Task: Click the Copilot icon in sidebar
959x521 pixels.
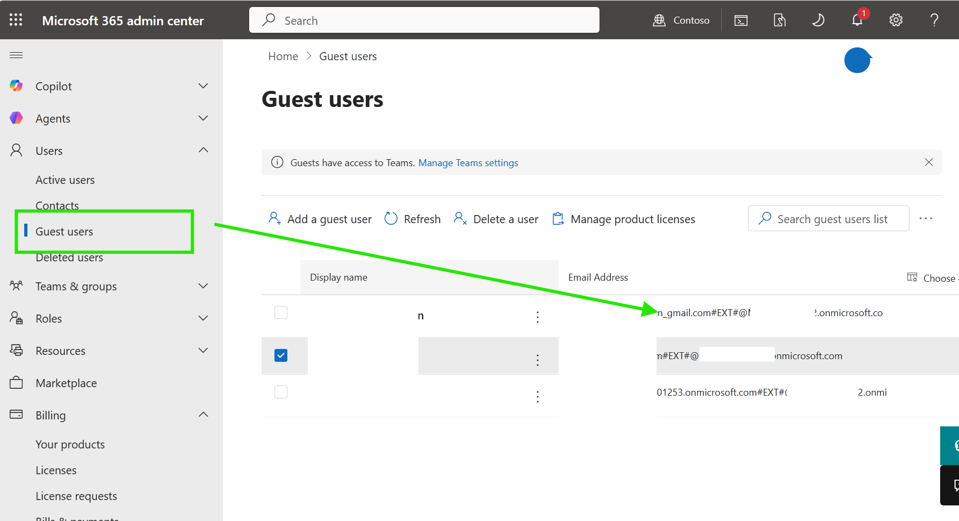Action: click(16, 86)
